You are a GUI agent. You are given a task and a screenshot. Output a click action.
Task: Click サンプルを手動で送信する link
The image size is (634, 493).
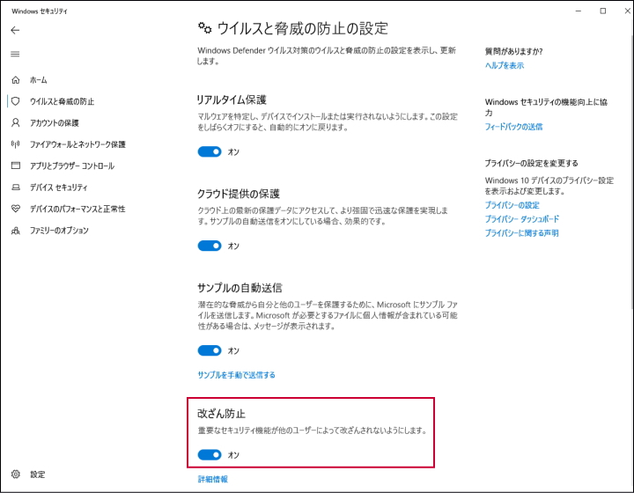pyautogui.click(x=236, y=375)
